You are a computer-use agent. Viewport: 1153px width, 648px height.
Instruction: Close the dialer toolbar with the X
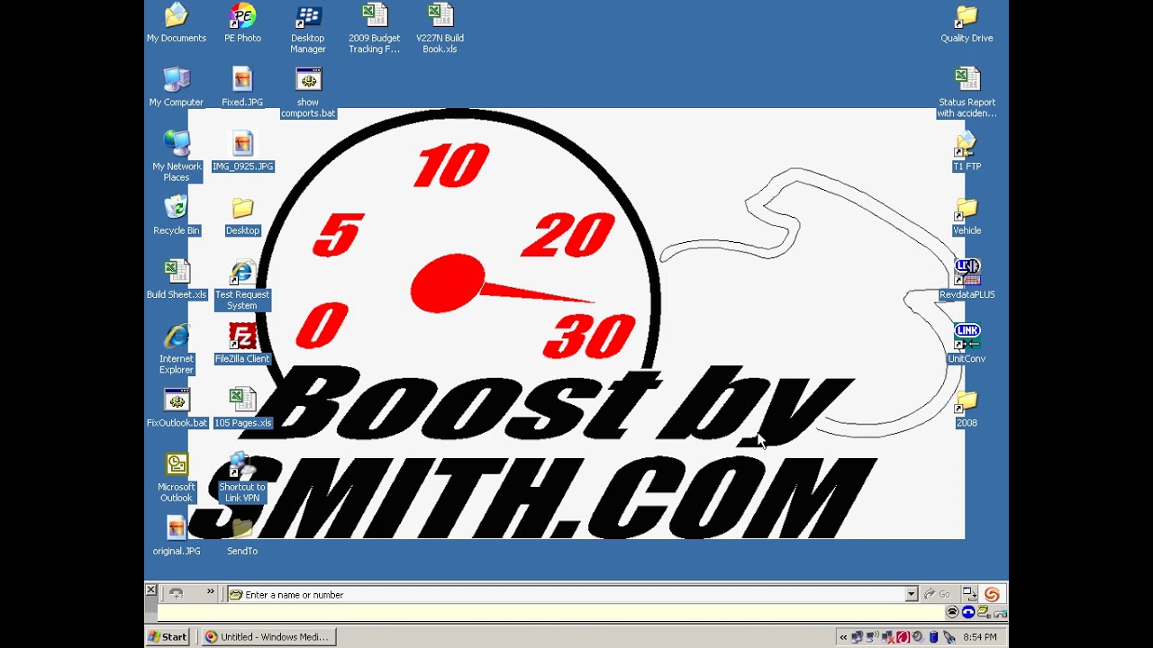[x=151, y=590]
